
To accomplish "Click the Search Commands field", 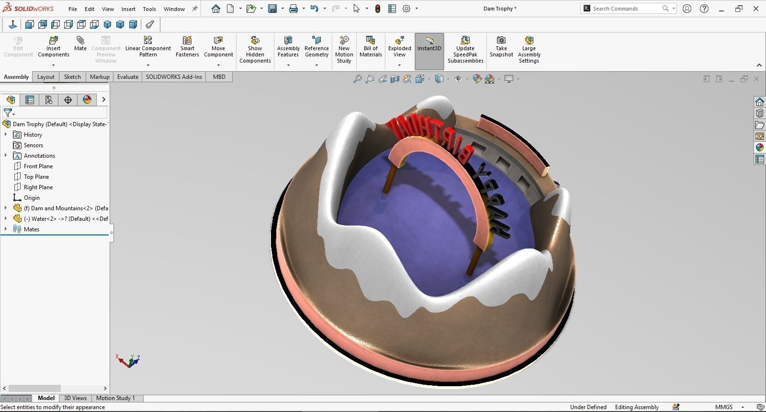I will click(x=628, y=9).
